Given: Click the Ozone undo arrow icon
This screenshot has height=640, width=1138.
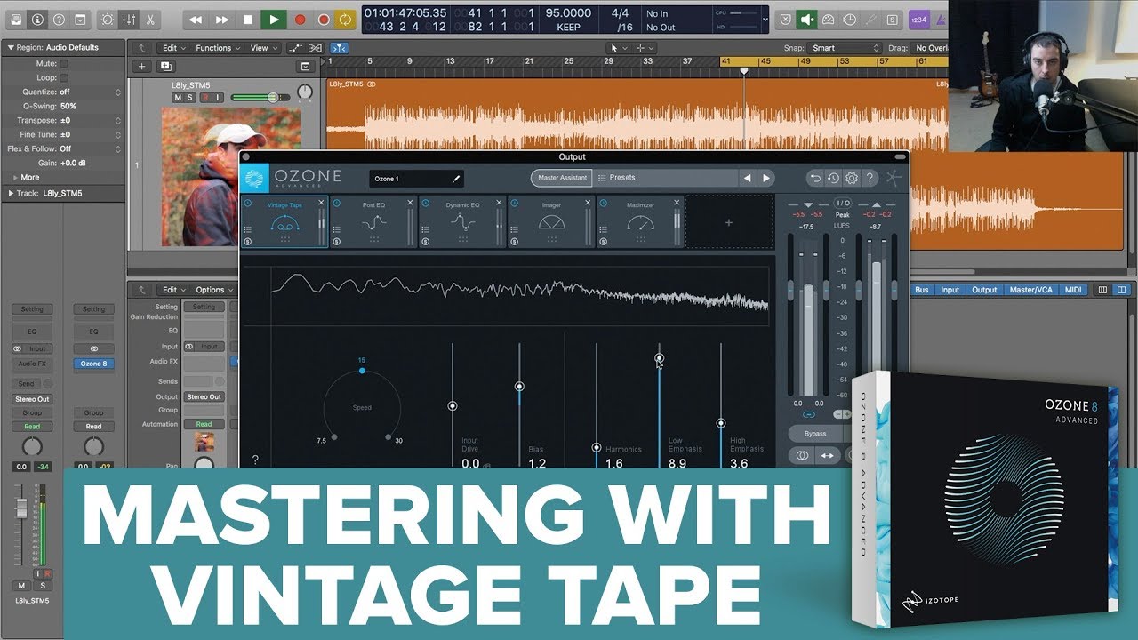Looking at the screenshot, I should pyautogui.click(x=814, y=178).
